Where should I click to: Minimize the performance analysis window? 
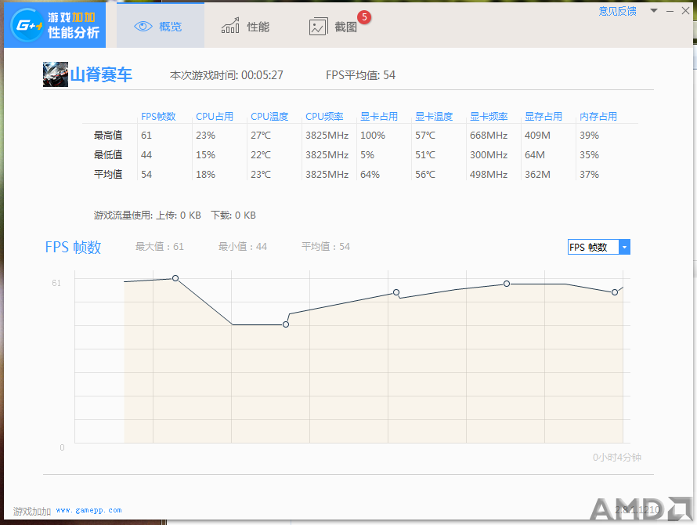670,11
